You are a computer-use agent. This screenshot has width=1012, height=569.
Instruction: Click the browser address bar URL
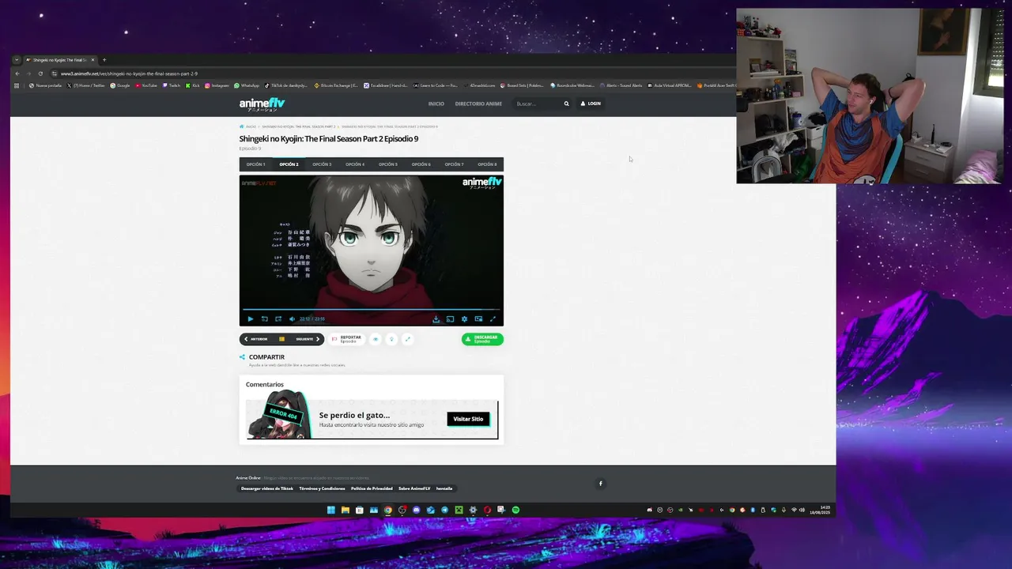point(129,73)
